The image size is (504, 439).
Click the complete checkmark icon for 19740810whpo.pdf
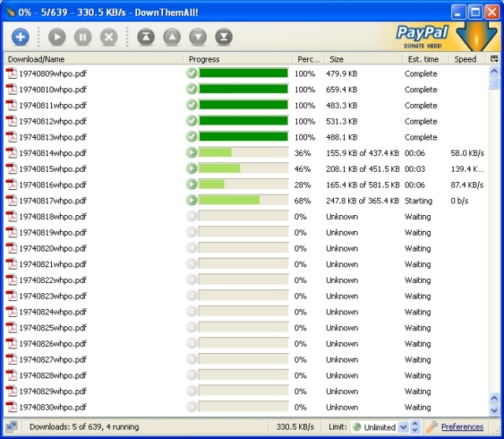pos(191,89)
